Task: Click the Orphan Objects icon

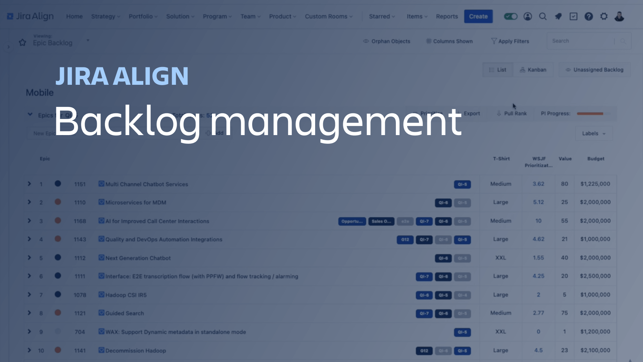Action: coord(366,41)
